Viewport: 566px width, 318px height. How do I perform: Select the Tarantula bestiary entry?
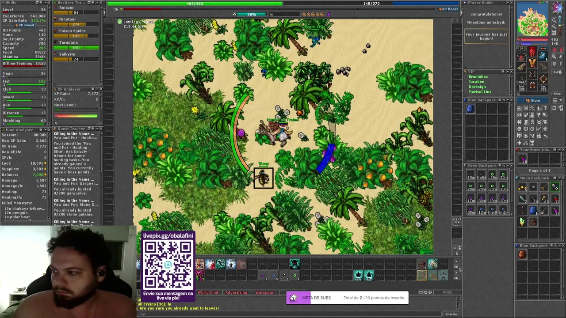coord(76,45)
